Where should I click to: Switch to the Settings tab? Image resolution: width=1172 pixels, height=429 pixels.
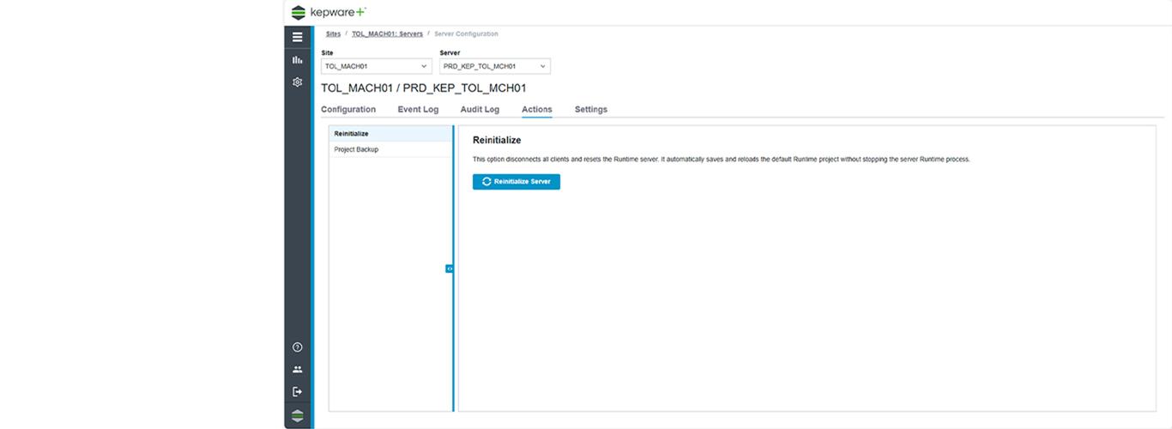coord(590,110)
